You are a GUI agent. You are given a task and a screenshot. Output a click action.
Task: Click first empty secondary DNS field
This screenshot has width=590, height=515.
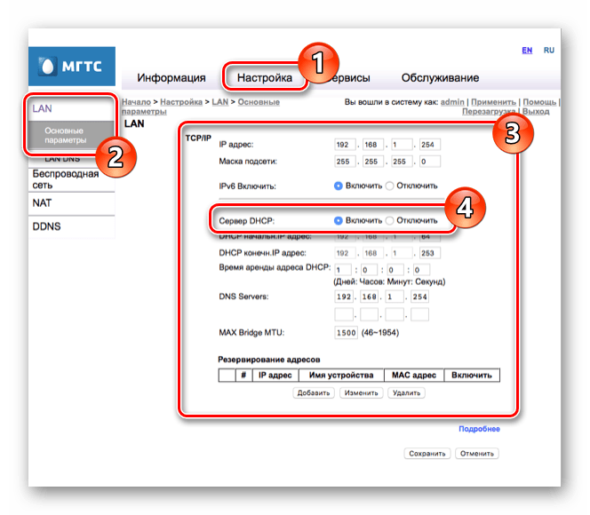tap(344, 314)
